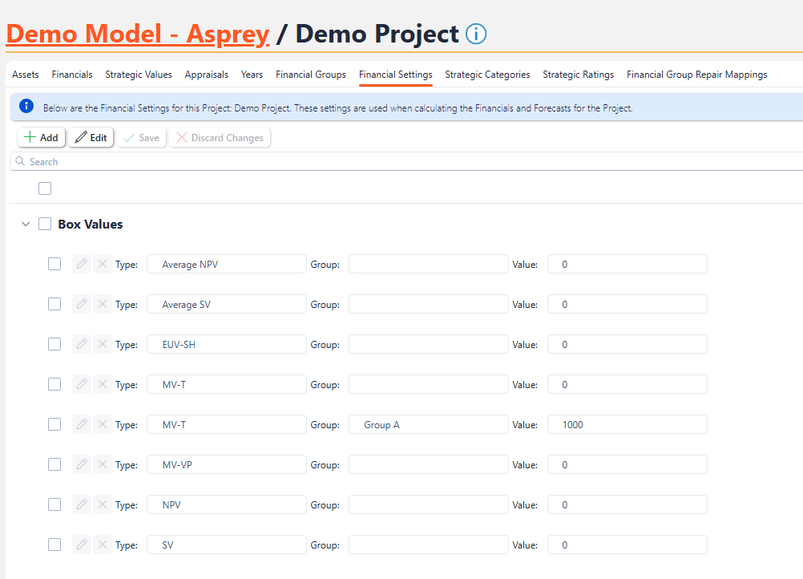This screenshot has height=579, width=803.
Task: Click the Value field containing 1000
Action: click(627, 424)
